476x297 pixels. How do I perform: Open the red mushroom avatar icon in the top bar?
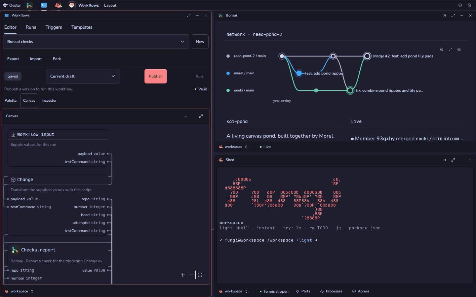pos(72,5)
